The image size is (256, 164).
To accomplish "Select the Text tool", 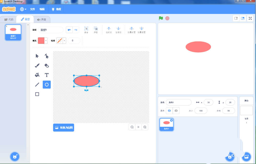I will point(47,75).
